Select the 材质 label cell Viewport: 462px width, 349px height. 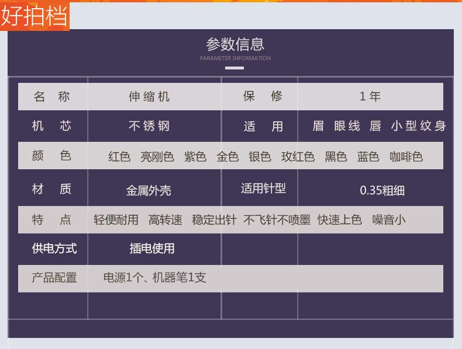52,189
